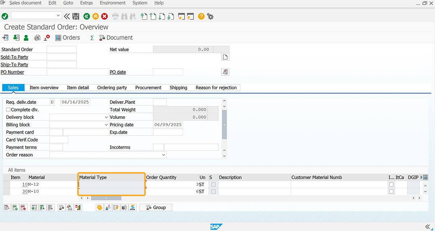Collapse command field with double-chevron icon

(67, 16)
